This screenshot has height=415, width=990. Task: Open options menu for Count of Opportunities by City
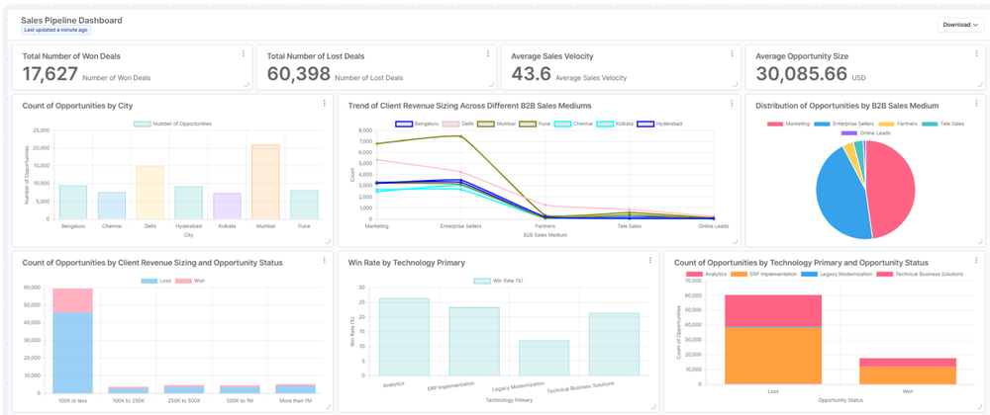click(324, 103)
